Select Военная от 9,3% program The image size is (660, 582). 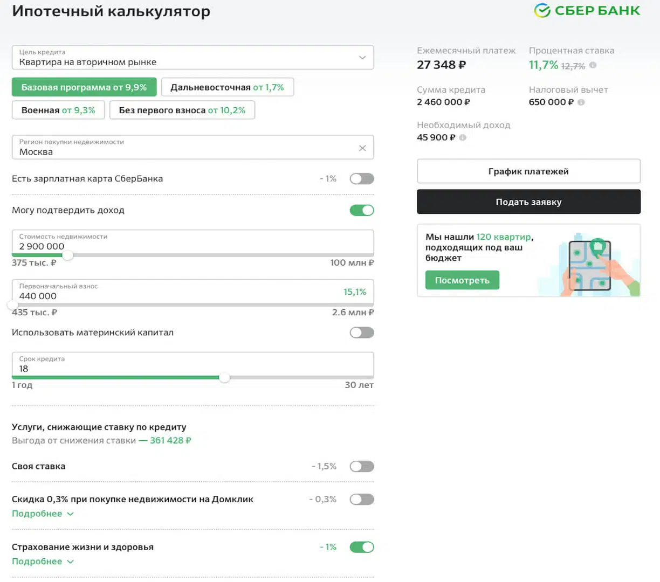tap(58, 110)
